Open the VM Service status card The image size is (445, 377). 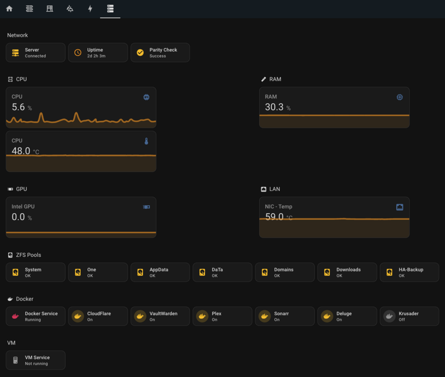[36, 360]
